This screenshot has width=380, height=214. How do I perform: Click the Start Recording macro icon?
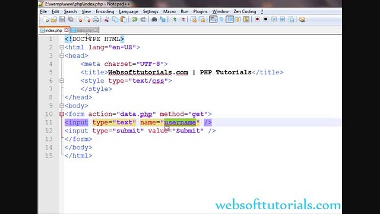(257, 20)
